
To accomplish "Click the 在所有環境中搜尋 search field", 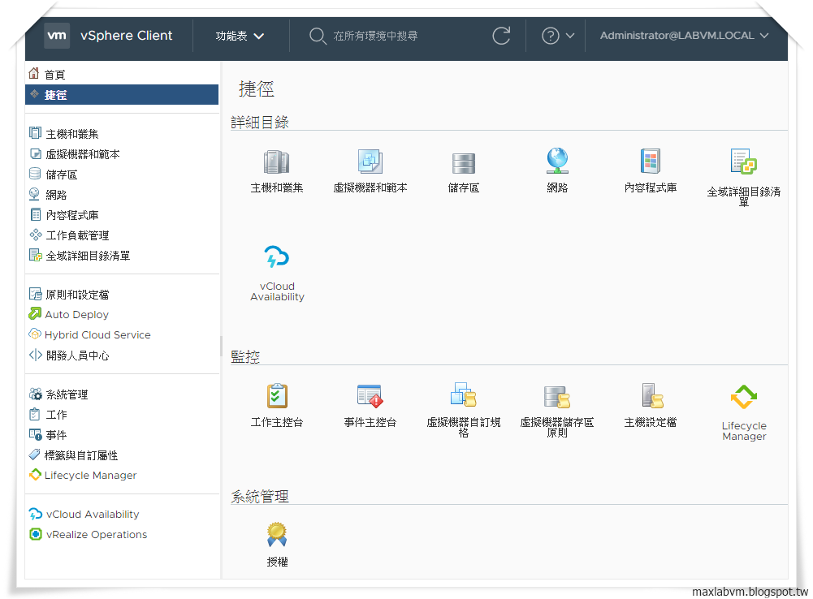I will [375, 36].
